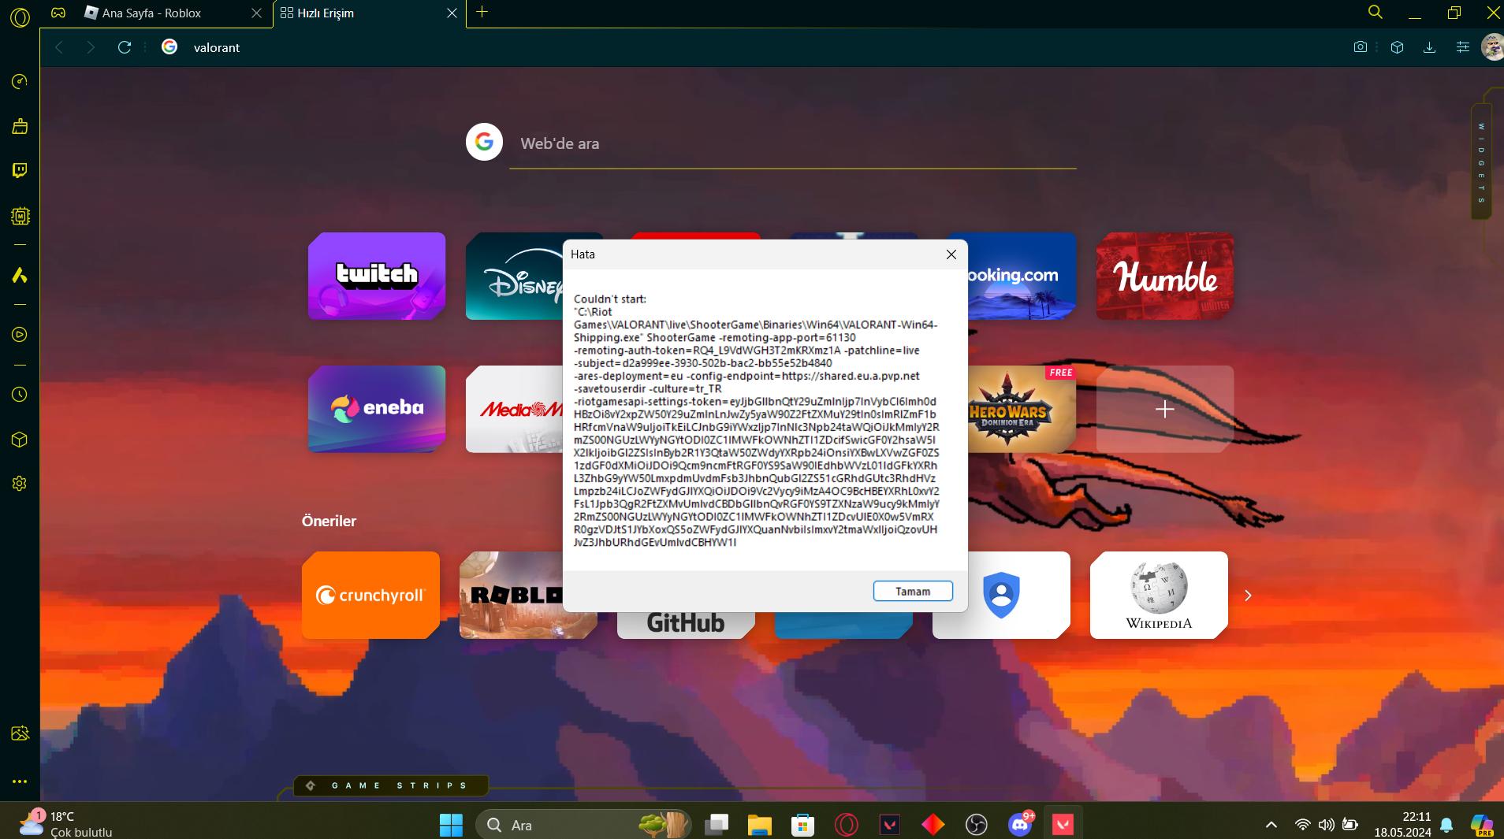Open Downloads from the toolbar
Viewport: 1504px width, 839px height.
coord(1428,47)
